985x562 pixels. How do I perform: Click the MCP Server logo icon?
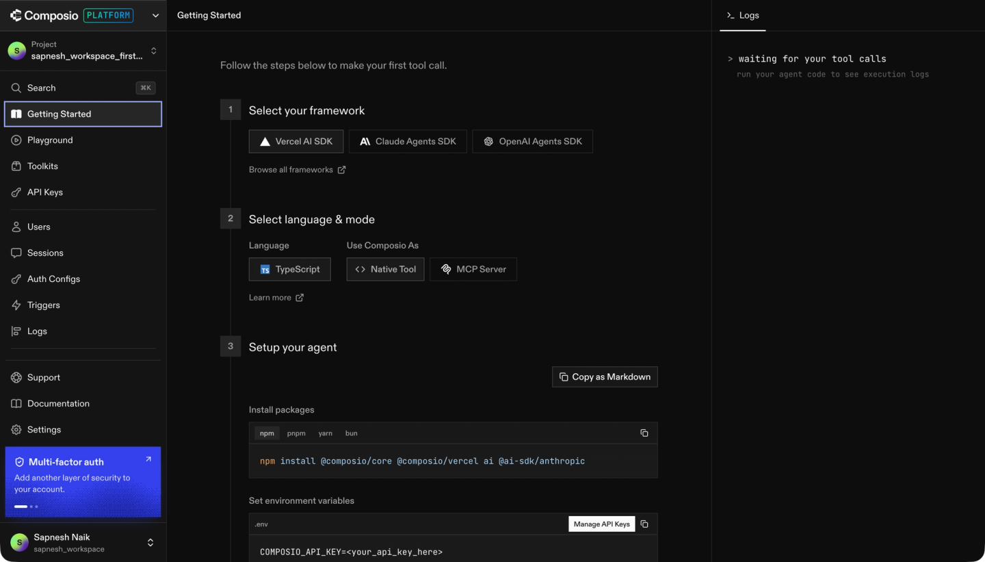(446, 269)
